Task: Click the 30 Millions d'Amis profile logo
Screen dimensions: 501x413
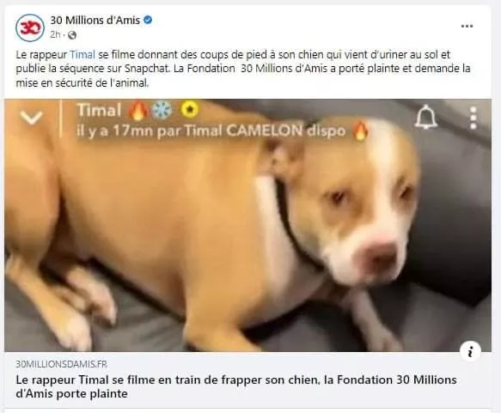Action: (30, 27)
